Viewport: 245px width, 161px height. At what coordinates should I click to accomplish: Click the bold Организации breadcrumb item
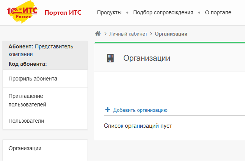coord(171,34)
